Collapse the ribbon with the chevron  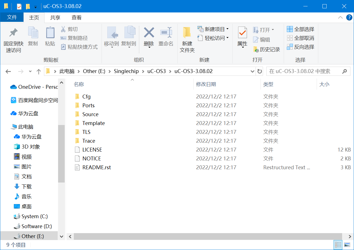(340, 17)
